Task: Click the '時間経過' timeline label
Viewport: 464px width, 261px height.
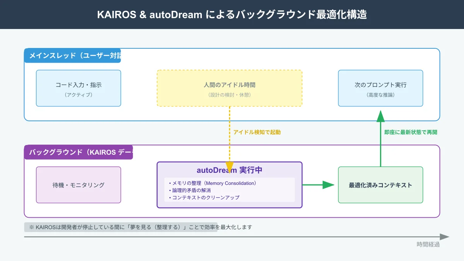Action: pyautogui.click(x=428, y=244)
